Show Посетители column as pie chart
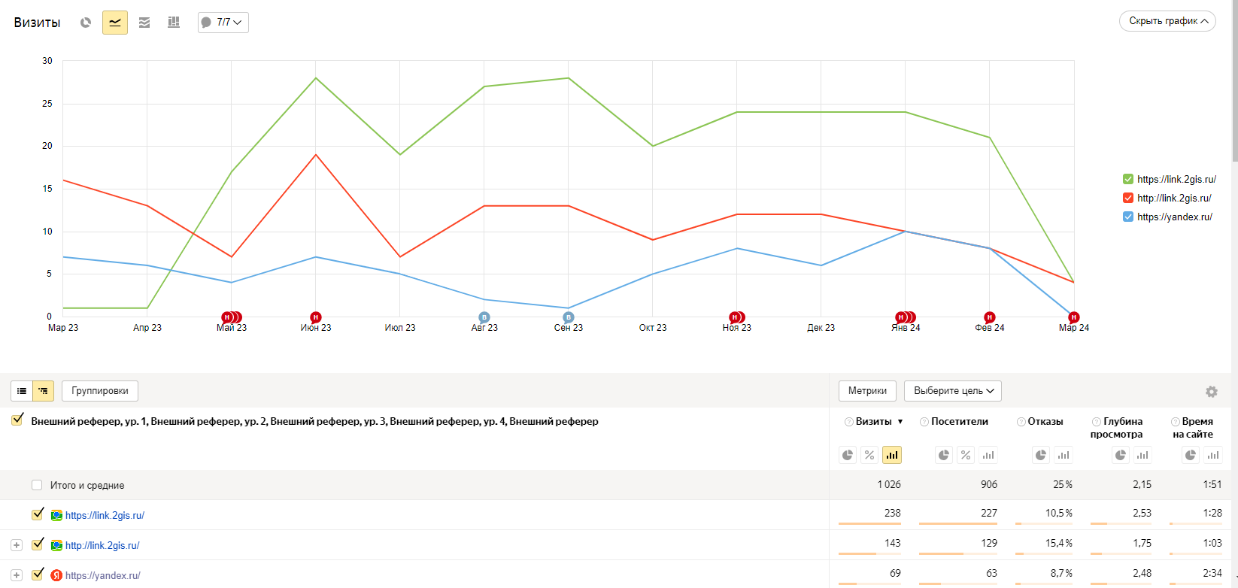This screenshot has width=1238, height=588. click(x=944, y=455)
